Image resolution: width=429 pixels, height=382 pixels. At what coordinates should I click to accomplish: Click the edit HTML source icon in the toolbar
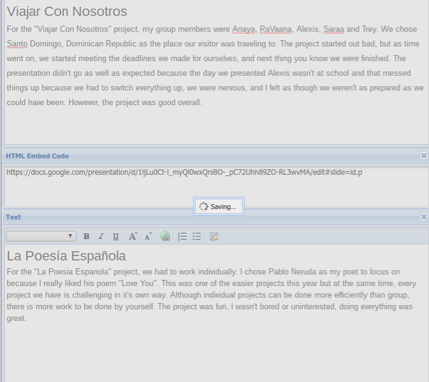(x=214, y=237)
